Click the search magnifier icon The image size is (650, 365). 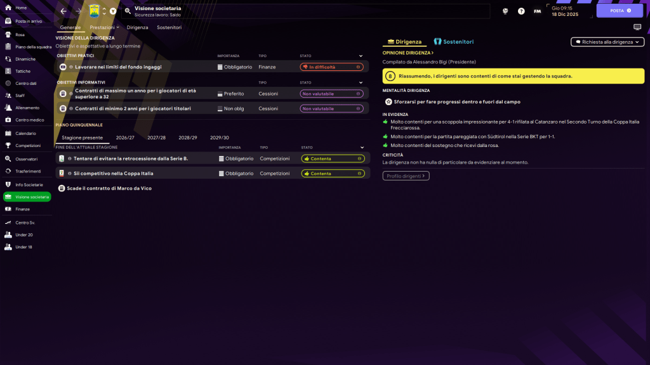(128, 11)
